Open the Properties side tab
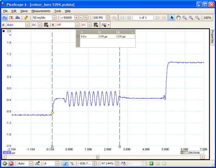The image size is (216, 168). [212, 37]
